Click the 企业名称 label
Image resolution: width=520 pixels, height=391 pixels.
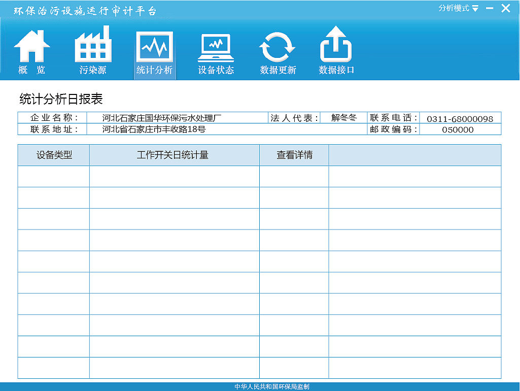tap(54, 118)
